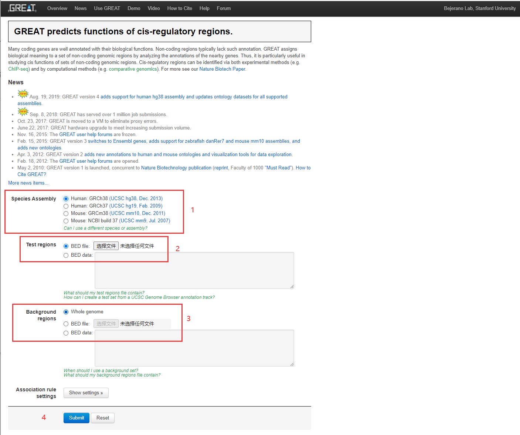Click the NEW starburst icon beside Sep. 8, 2018
Screen dimensions: 520x435
tap(23, 112)
